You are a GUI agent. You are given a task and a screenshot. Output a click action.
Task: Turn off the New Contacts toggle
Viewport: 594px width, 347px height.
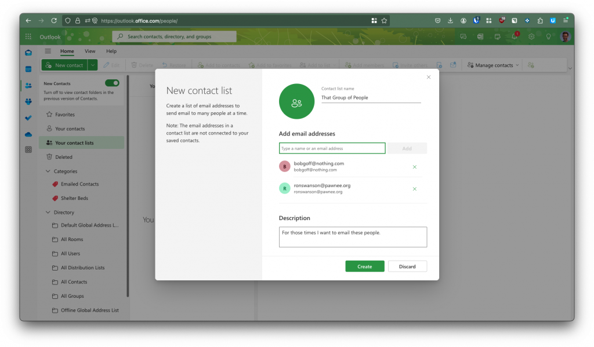click(x=112, y=83)
